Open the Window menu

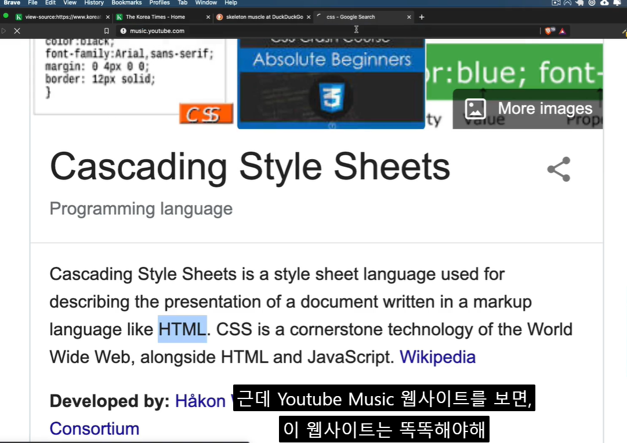click(206, 3)
